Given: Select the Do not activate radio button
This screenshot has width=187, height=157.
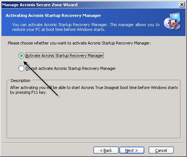Looking at the screenshot, I should coord(21,68).
